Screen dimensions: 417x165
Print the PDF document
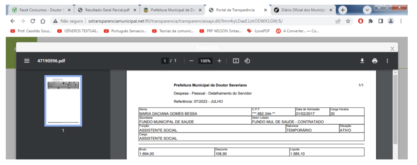coord(375,61)
